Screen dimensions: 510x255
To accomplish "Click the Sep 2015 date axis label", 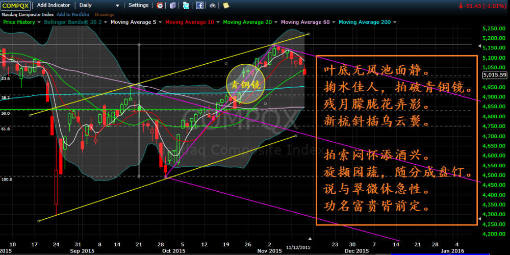I will pyautogui.click(x=82, y=251).
